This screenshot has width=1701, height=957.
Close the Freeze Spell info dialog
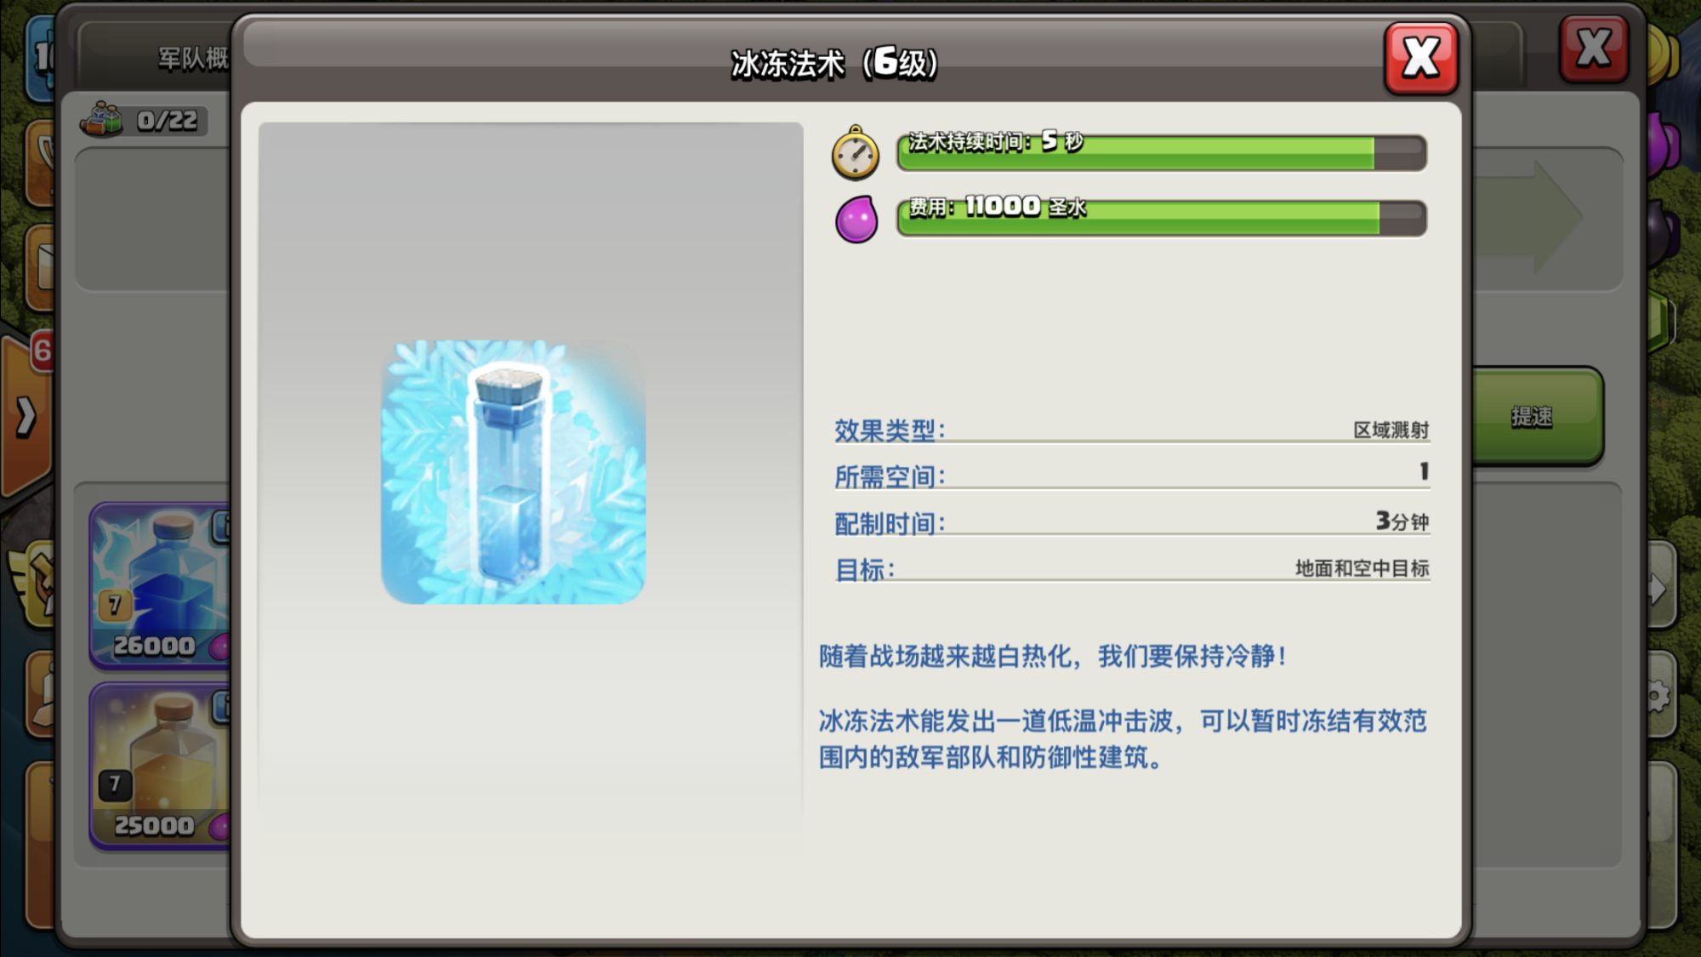click(x=1420, y=58)
